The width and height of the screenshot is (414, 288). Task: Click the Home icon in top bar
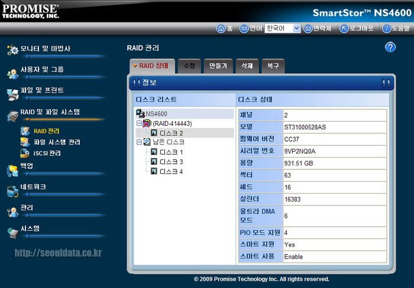point(221,28)
